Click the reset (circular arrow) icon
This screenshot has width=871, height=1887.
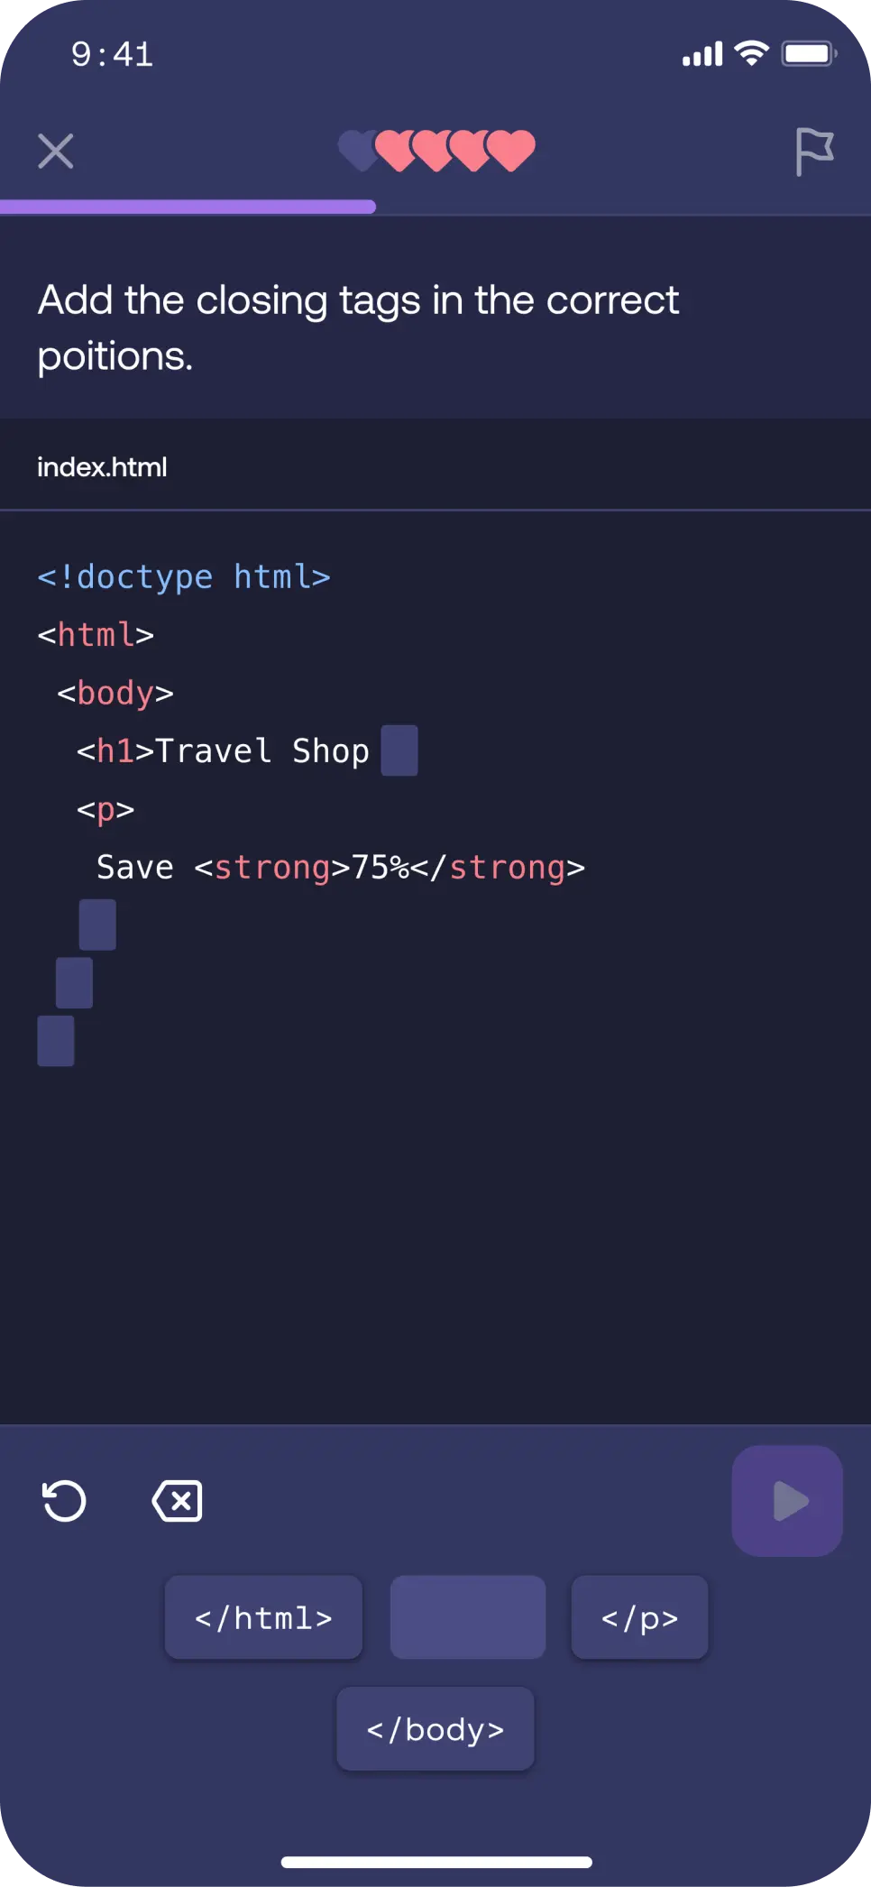64,1502
